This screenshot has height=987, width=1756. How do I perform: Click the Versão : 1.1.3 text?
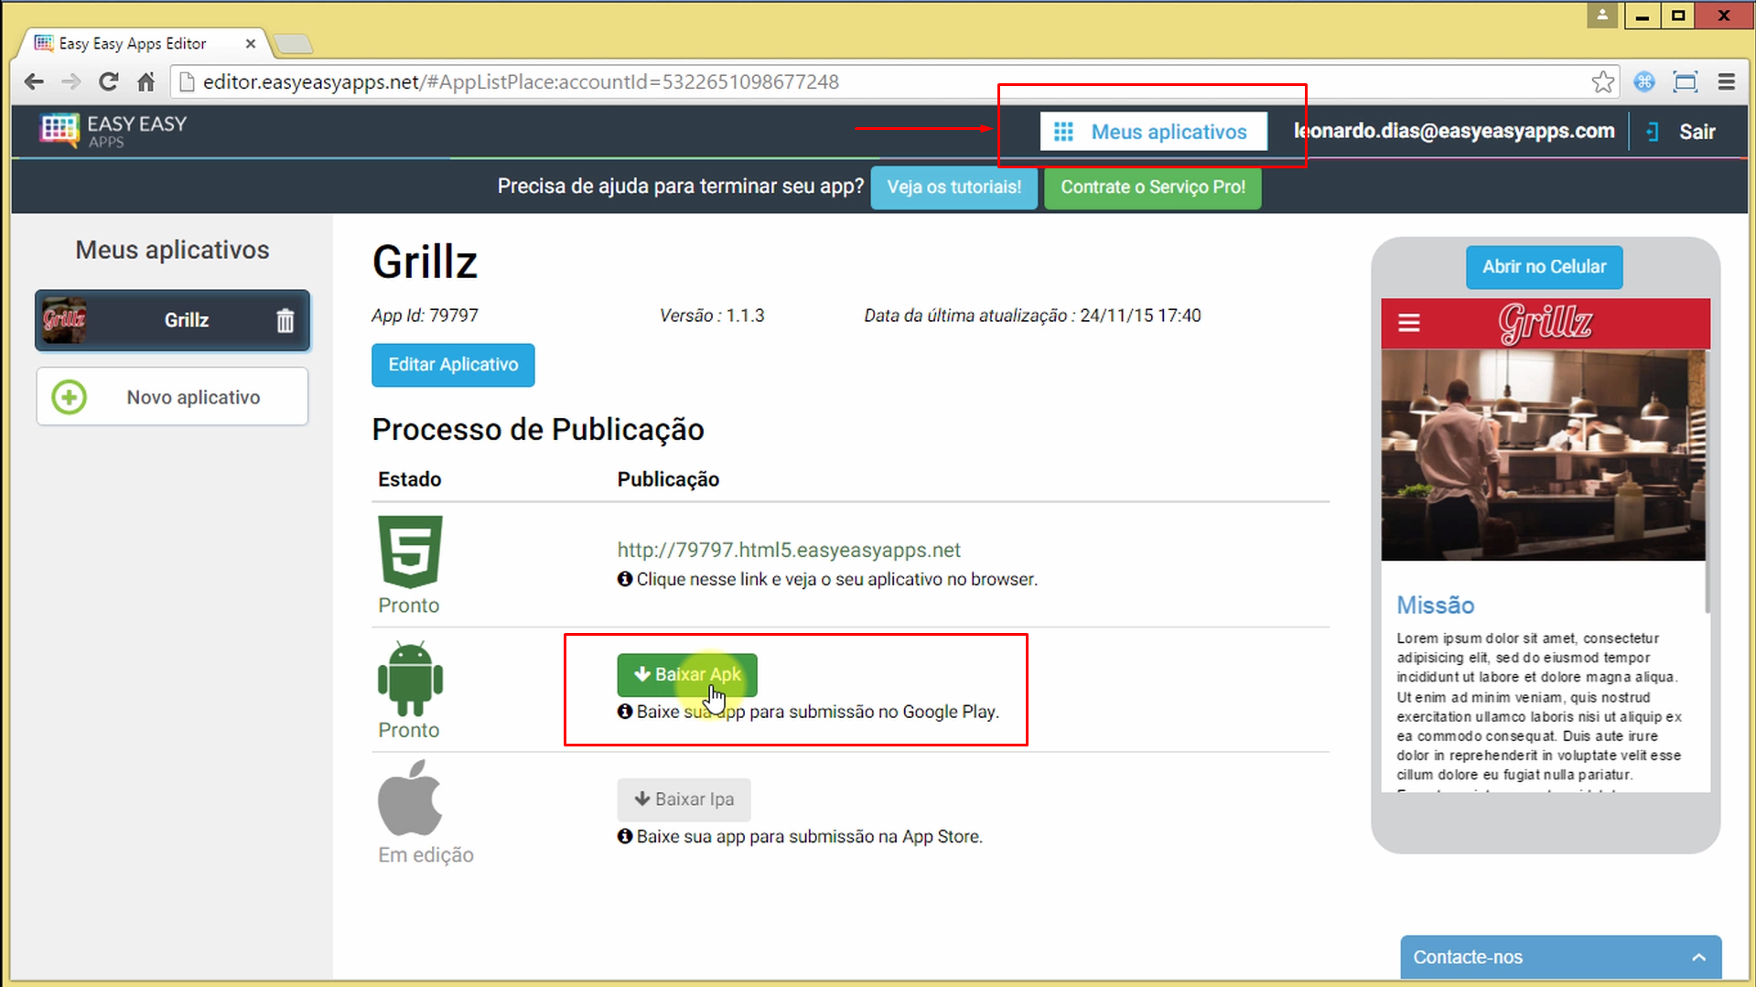coord(712,316)
